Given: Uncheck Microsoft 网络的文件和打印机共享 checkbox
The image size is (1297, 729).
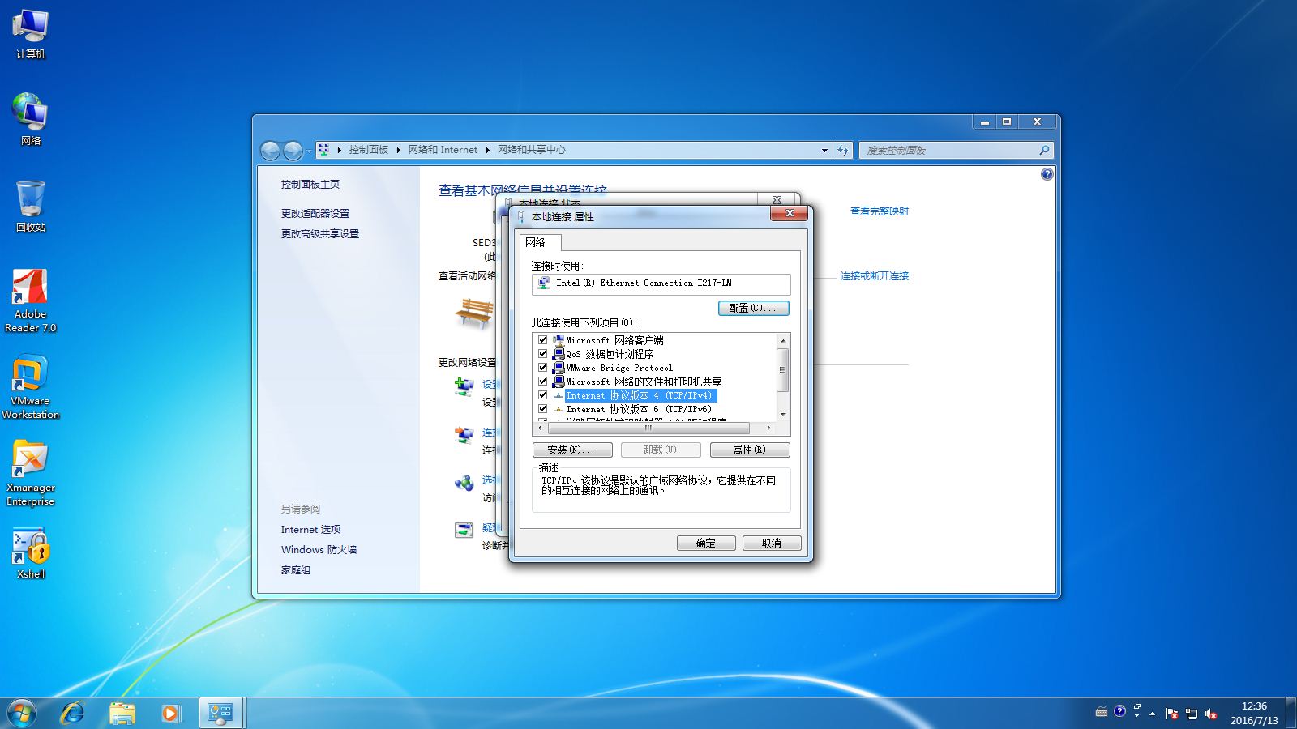Looking at the screenshot, I should click(x=542, y=382).
